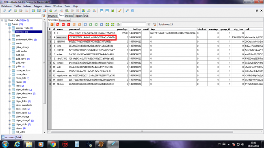The height and width of the screenshot is (148, 264).
Task: Expand the guild_ranks table node
Action: click(x=10, y=59)
